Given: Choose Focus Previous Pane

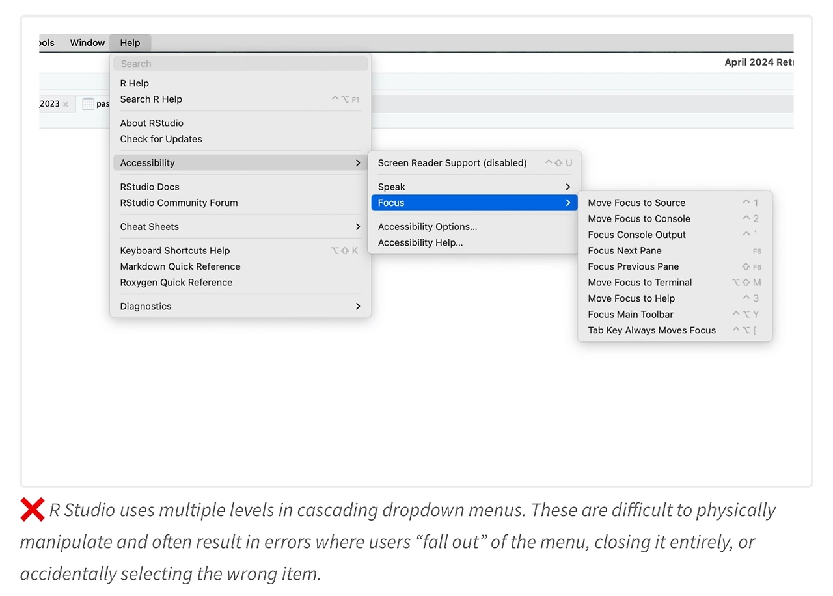Looking at the screenshot, I should (x=675, y=266).
